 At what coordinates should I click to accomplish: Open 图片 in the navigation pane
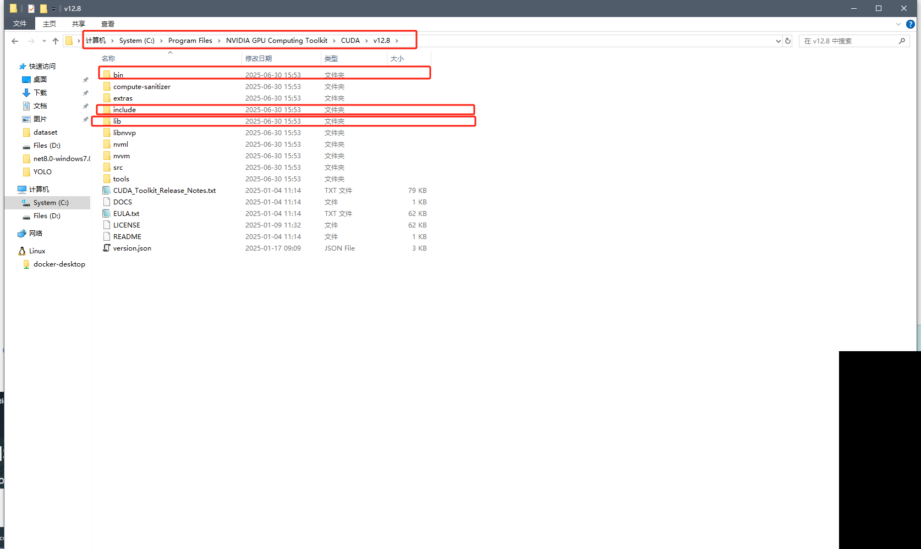click(x=40, y=119)
